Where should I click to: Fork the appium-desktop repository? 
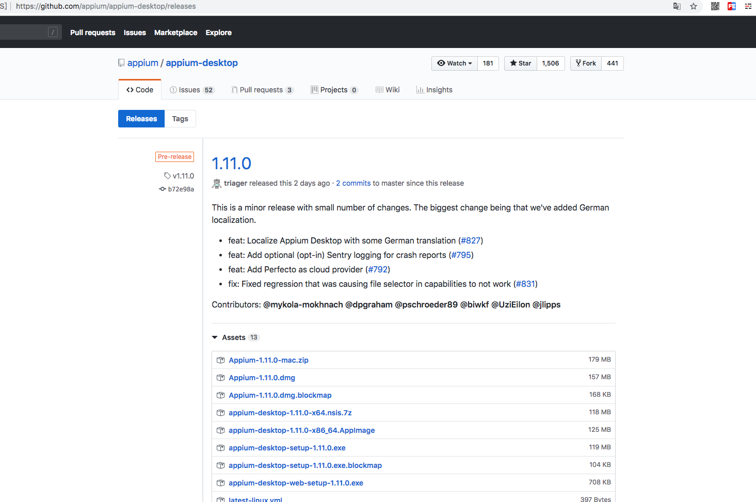[586, 63]
